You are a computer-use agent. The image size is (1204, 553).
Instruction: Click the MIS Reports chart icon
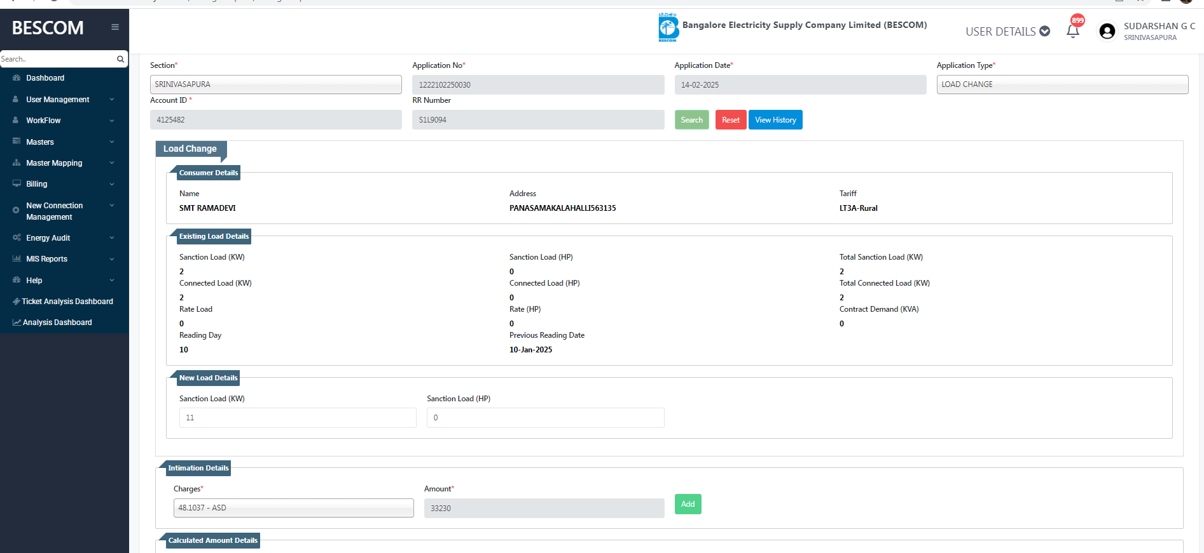tap(17, 258)
